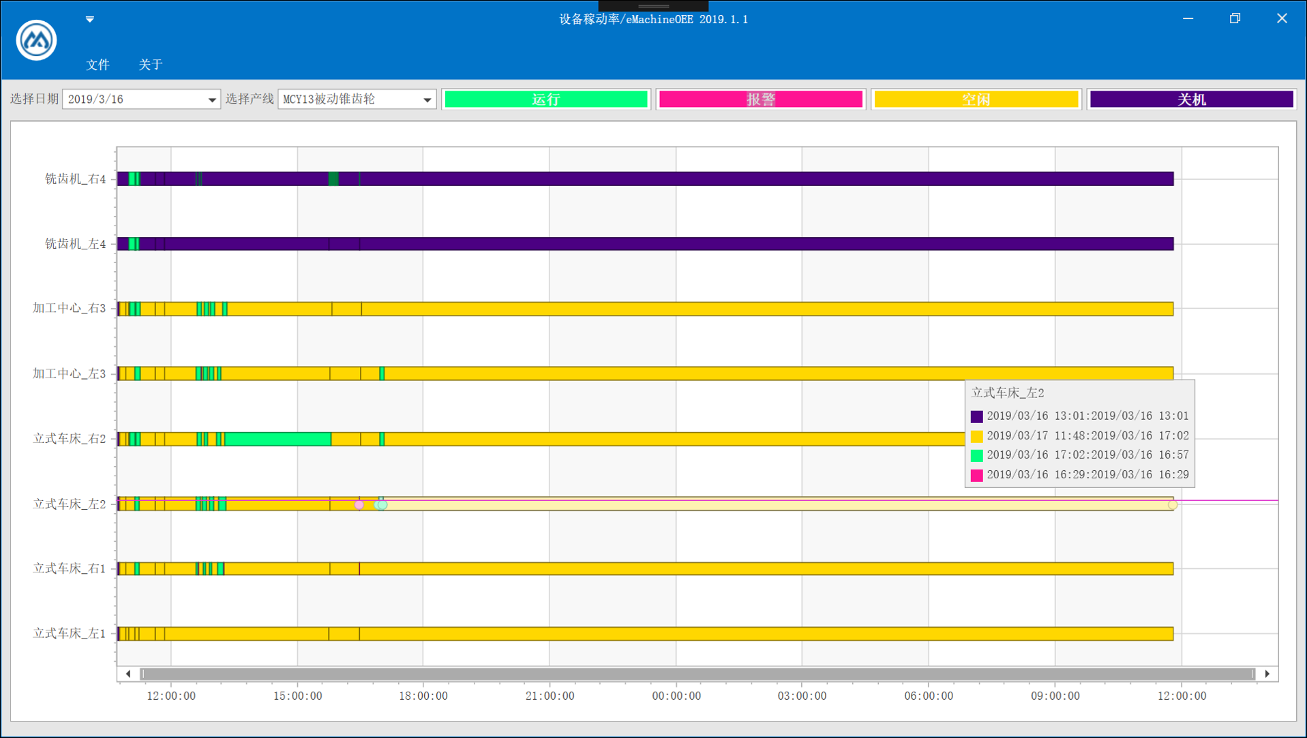Click the yellow 空闲 legend swatch
Viewport: 1307px width, 738px height.
(x=976, y=99)
